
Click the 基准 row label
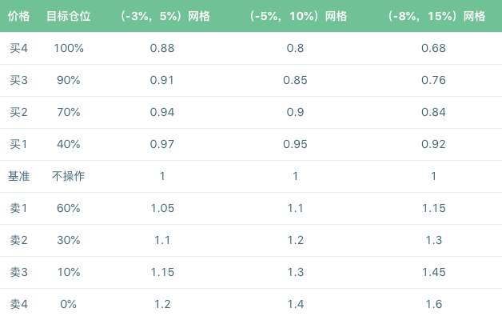point(18,176)
